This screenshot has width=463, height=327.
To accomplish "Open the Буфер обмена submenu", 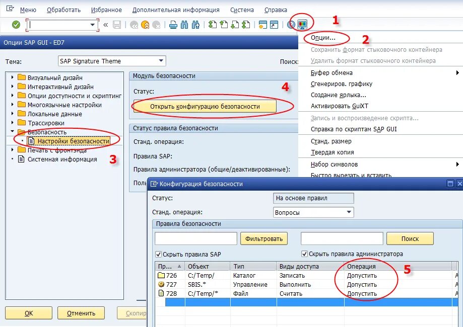I will click(x=380, y=72).
